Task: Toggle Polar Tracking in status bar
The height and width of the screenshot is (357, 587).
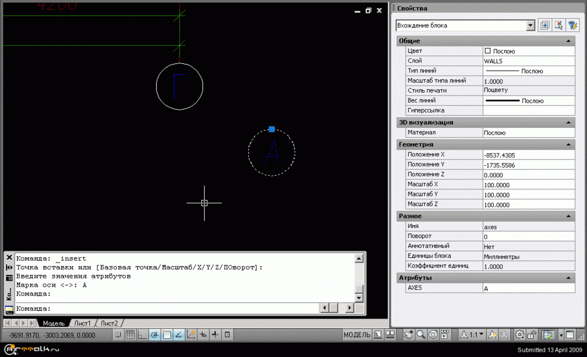Action: [x=154, y=335]
